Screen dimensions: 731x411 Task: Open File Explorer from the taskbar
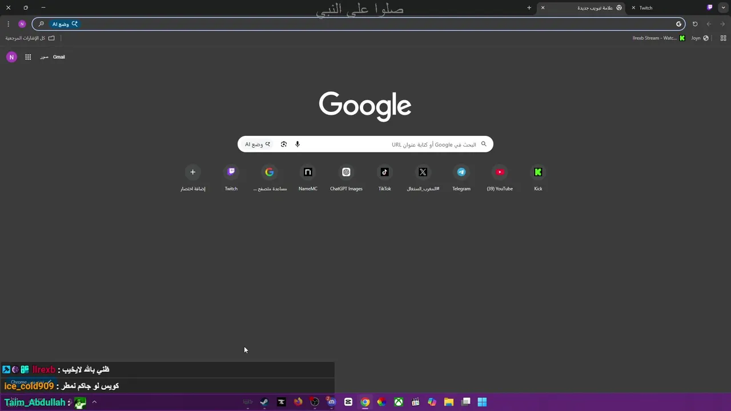[x=449, y=402]
